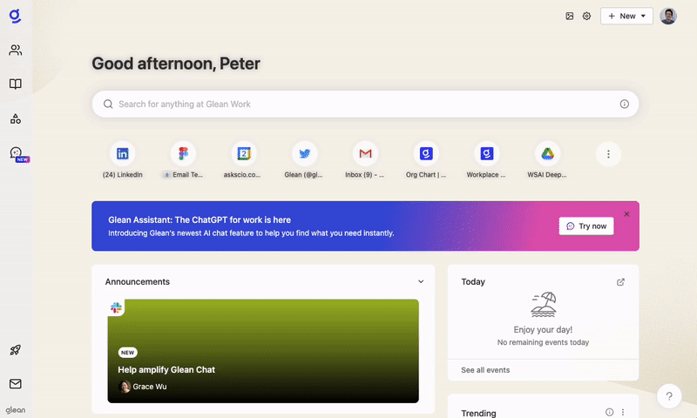Open the Help amplify Glean Chat announcement

(263, 351)
